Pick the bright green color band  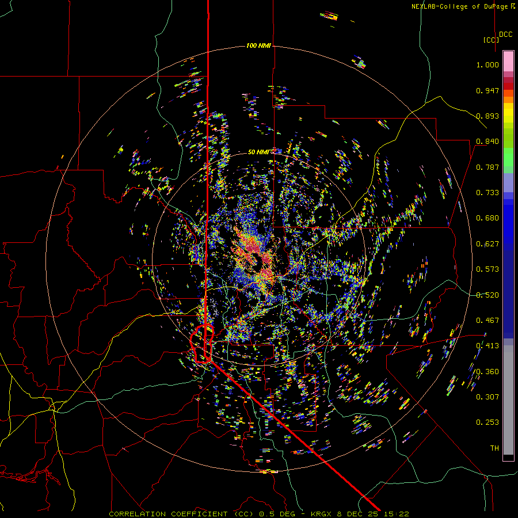click(x=508, y=157)
